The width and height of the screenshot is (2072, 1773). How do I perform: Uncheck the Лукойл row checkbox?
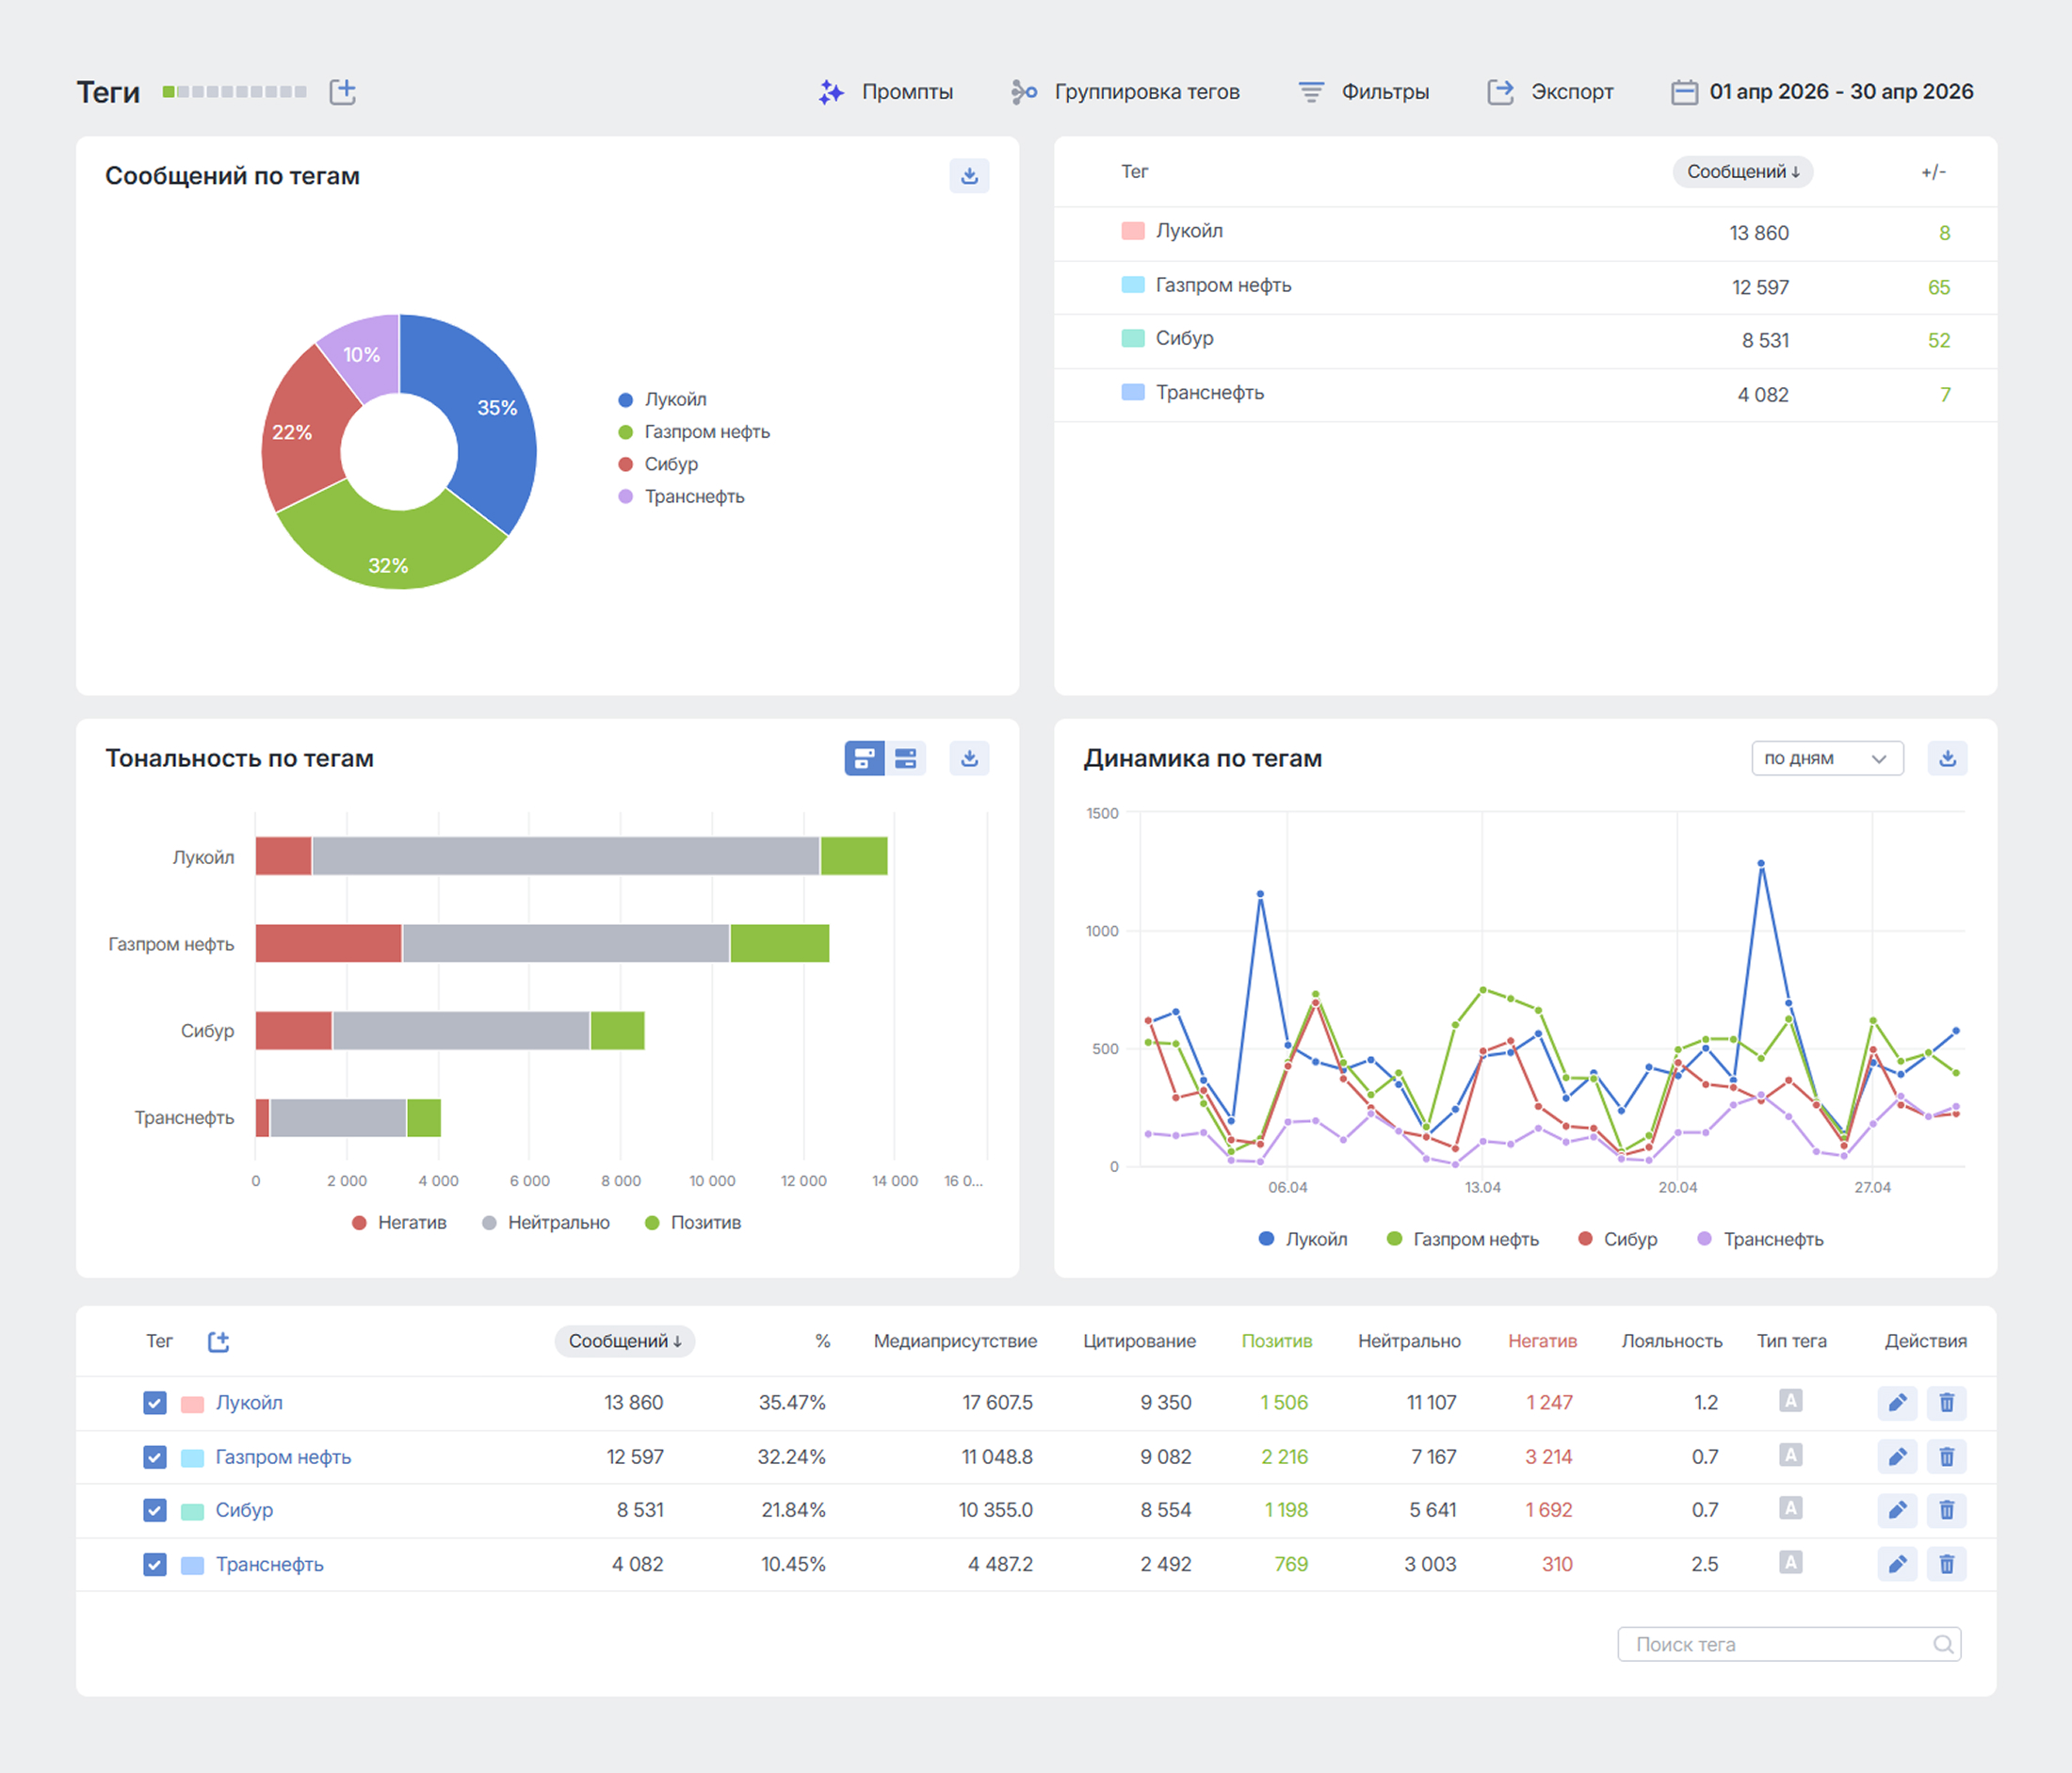pos(155,1403)
